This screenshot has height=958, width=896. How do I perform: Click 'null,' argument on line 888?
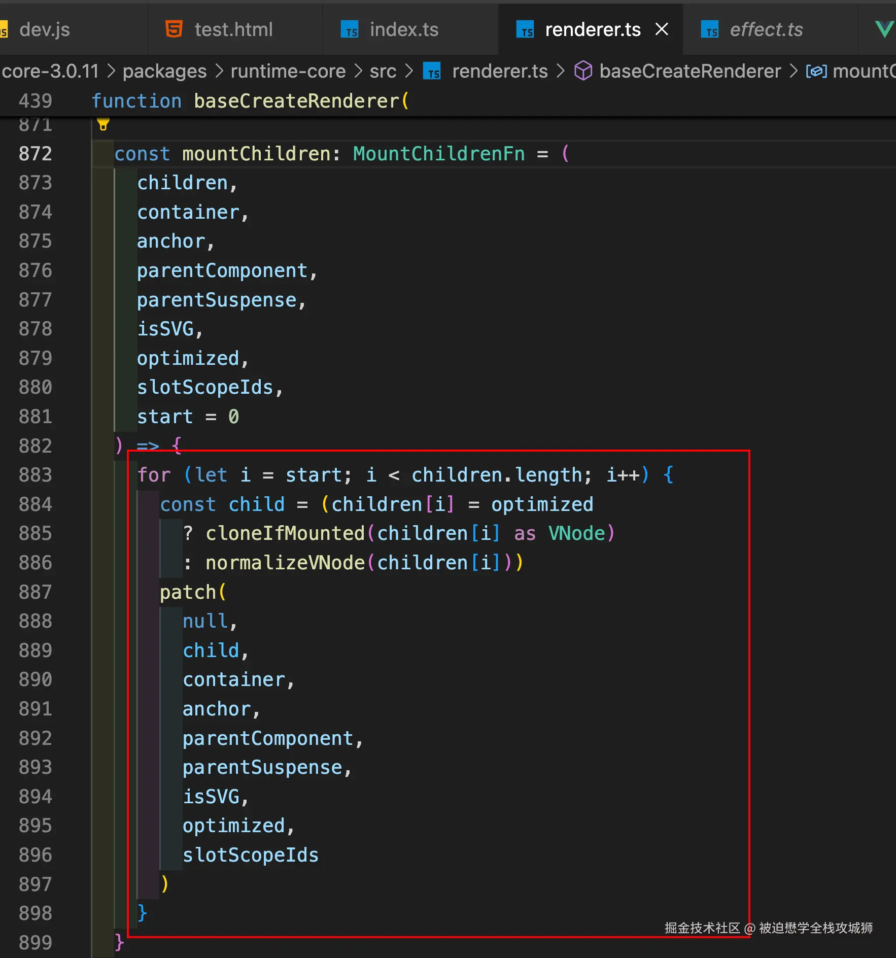[210, 621]
